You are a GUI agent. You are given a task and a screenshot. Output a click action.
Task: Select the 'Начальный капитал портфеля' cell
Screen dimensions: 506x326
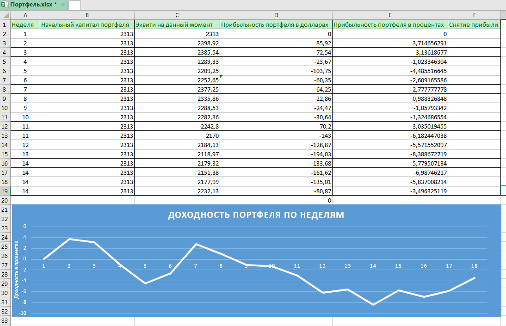[87, 25]
